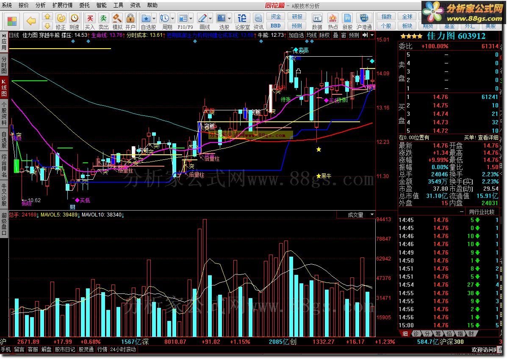Open the 综合排名 sidebar tab
Screen dimensions: 507x359
(x=4, y=166)
